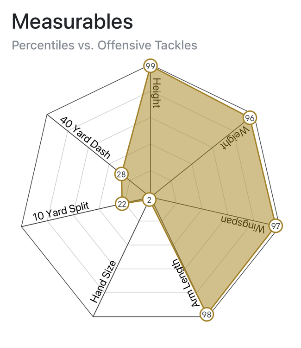The height and width of the screenshot is (348, 301).
Task: Select the Weight marker showing 96
Action: [x=250, y=118]
